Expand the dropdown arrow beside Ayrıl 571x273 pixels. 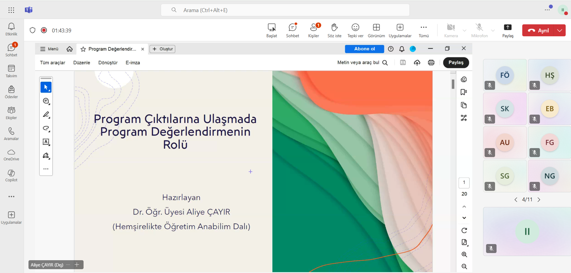560,30
